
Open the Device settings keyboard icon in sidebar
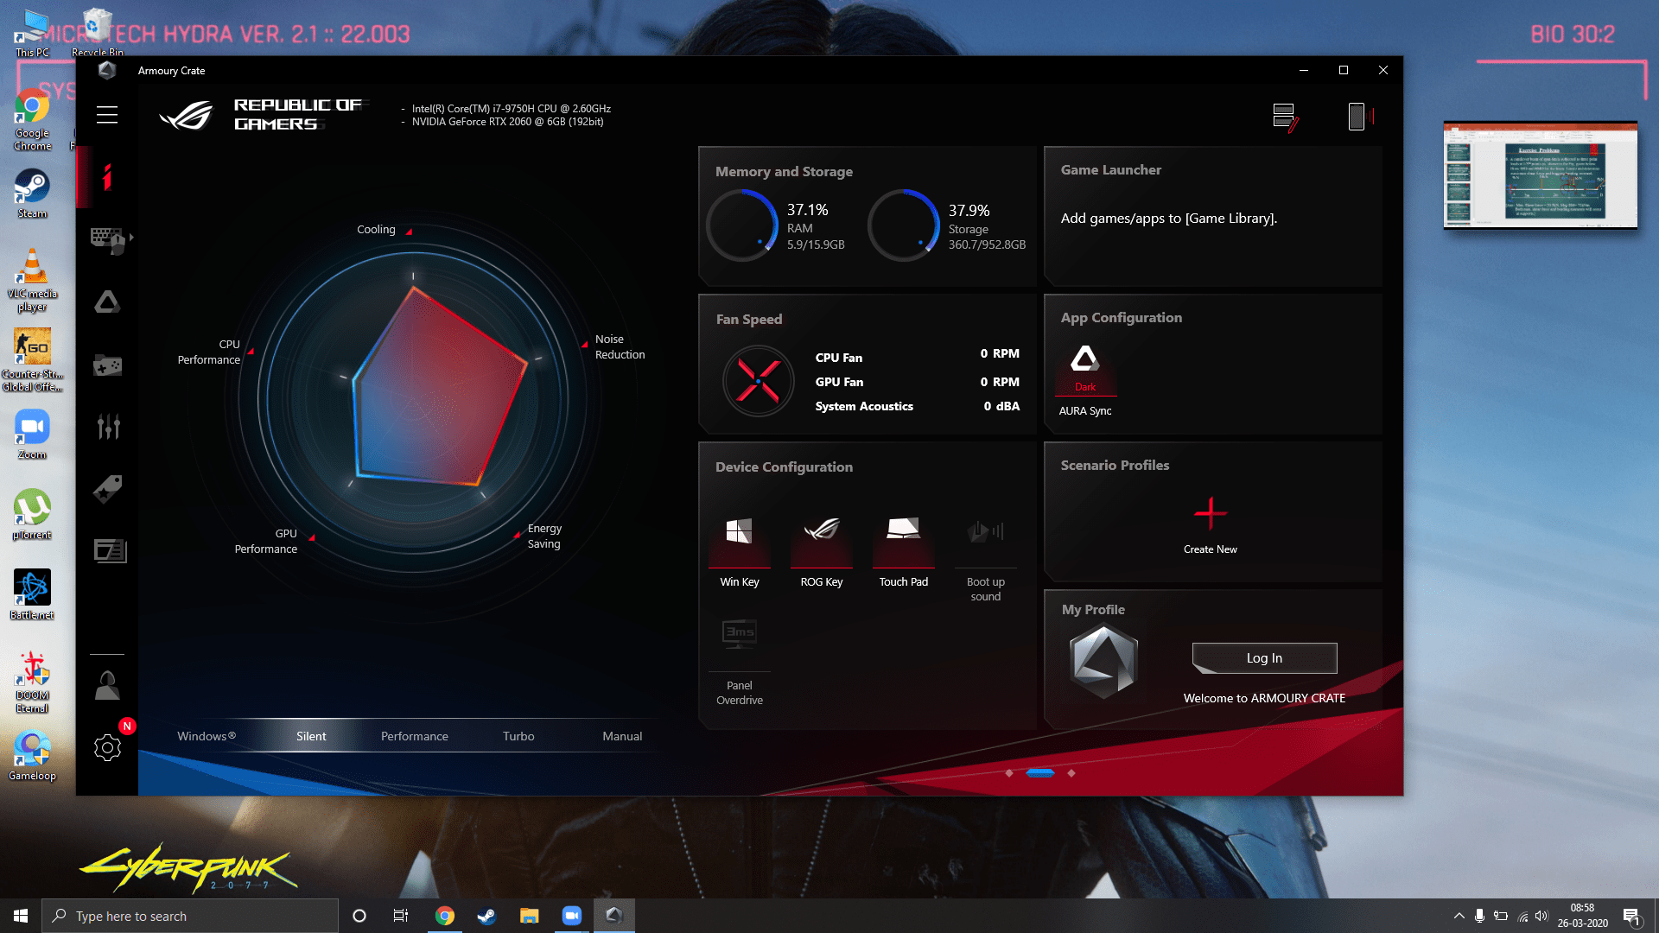click(x=107, y=239)
